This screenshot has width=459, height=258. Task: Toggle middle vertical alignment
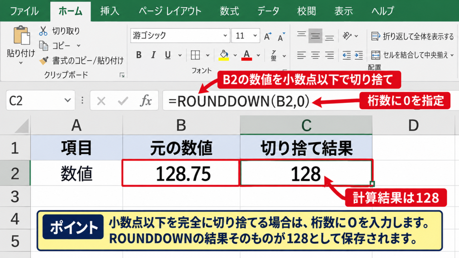click(x=315, y=36)
